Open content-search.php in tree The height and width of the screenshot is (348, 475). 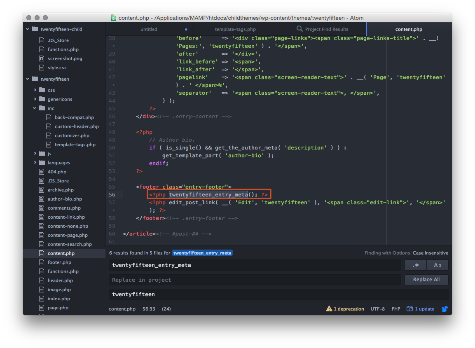(70, 244)
